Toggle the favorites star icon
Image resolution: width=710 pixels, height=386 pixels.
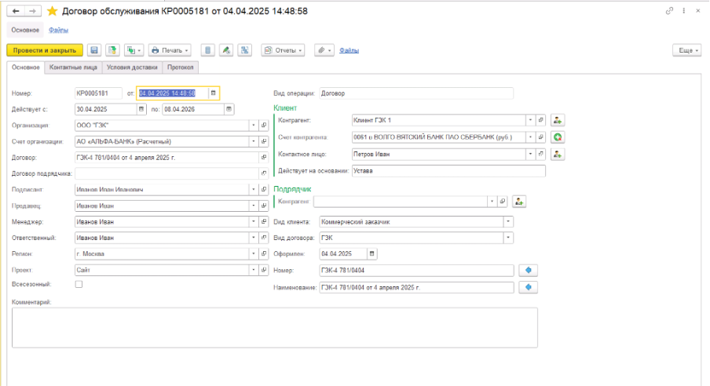(53, 11)
